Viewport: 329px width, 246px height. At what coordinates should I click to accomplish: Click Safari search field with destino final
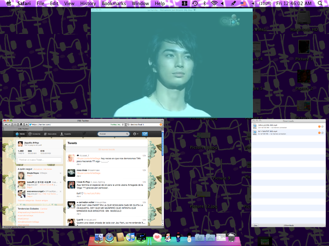click(144, 125)
